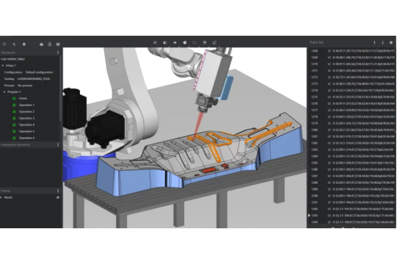Click the document icon in top-left toolbar

pos(50,43)
